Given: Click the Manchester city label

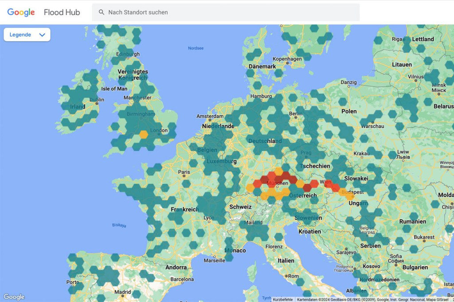Looking at the screenshot, I should click(137, 97).
